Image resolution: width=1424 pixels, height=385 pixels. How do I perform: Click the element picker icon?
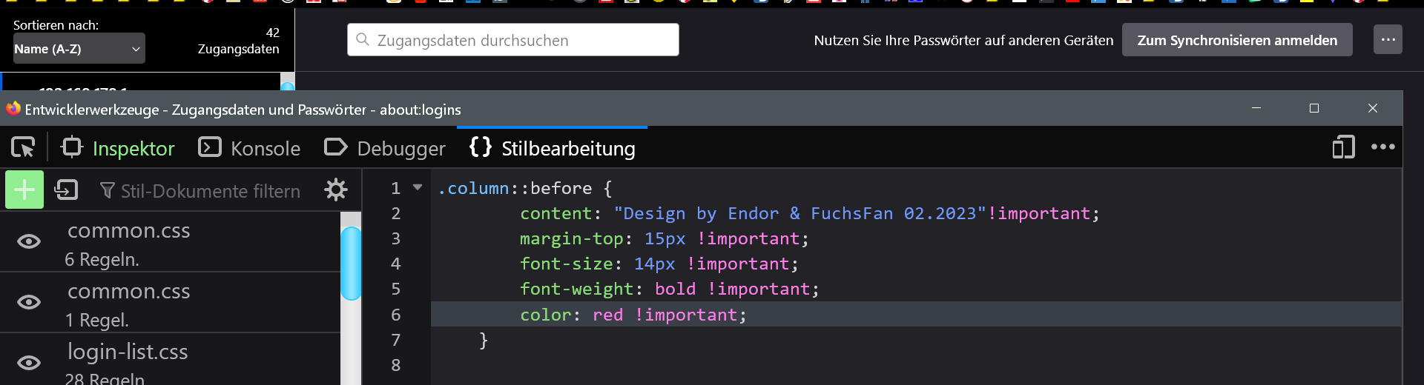tap(23, 148)
